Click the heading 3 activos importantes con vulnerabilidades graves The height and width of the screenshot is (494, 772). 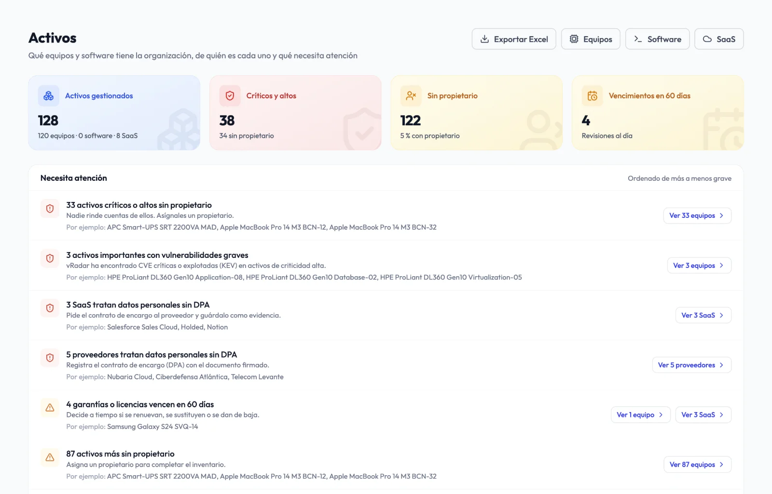tap(157, 255)
